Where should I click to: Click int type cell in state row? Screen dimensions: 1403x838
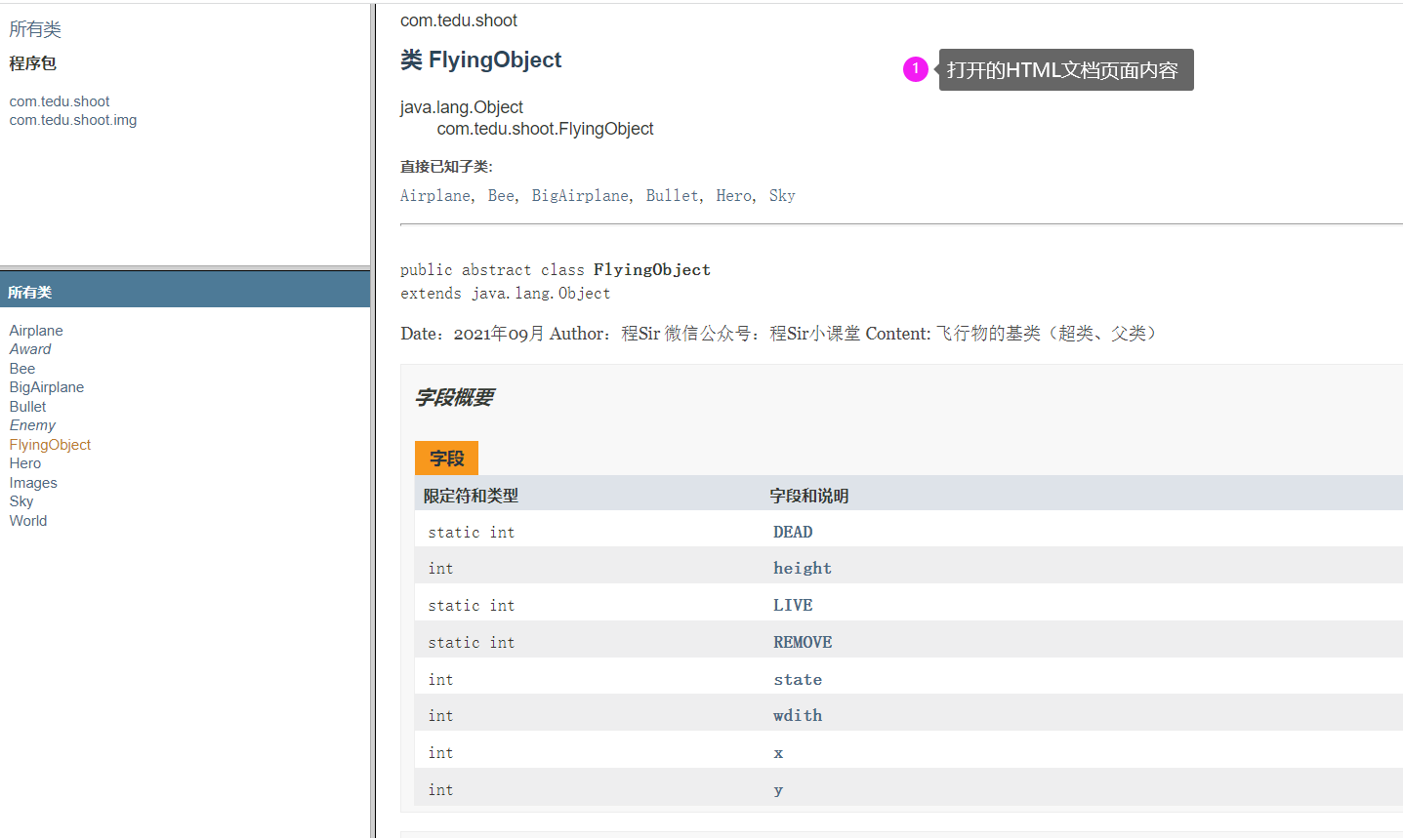tap(440, 680)
